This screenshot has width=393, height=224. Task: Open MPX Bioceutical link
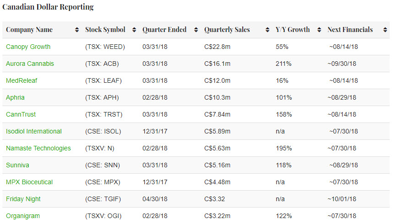point(29,182)
